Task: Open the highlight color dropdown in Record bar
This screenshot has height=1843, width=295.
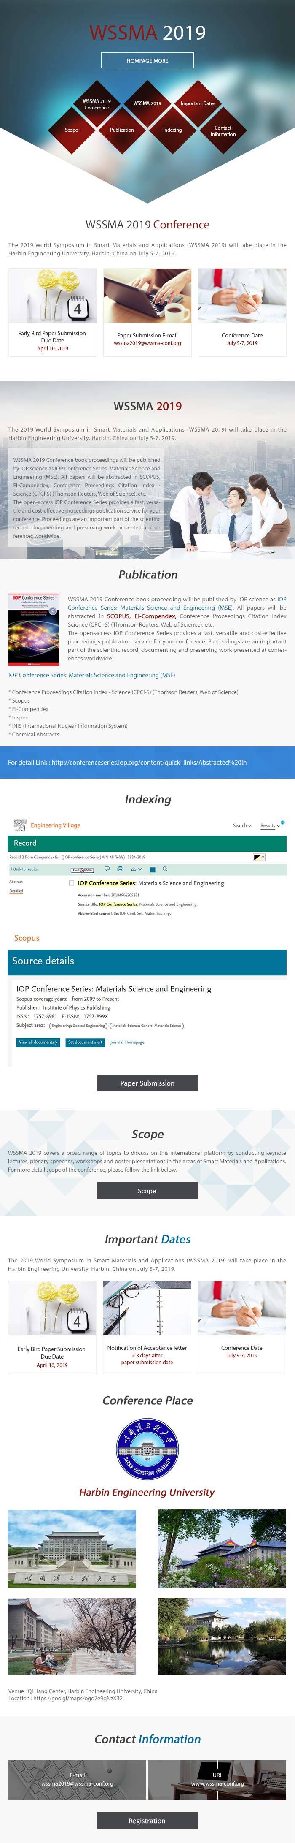Action: click(259, 856)
